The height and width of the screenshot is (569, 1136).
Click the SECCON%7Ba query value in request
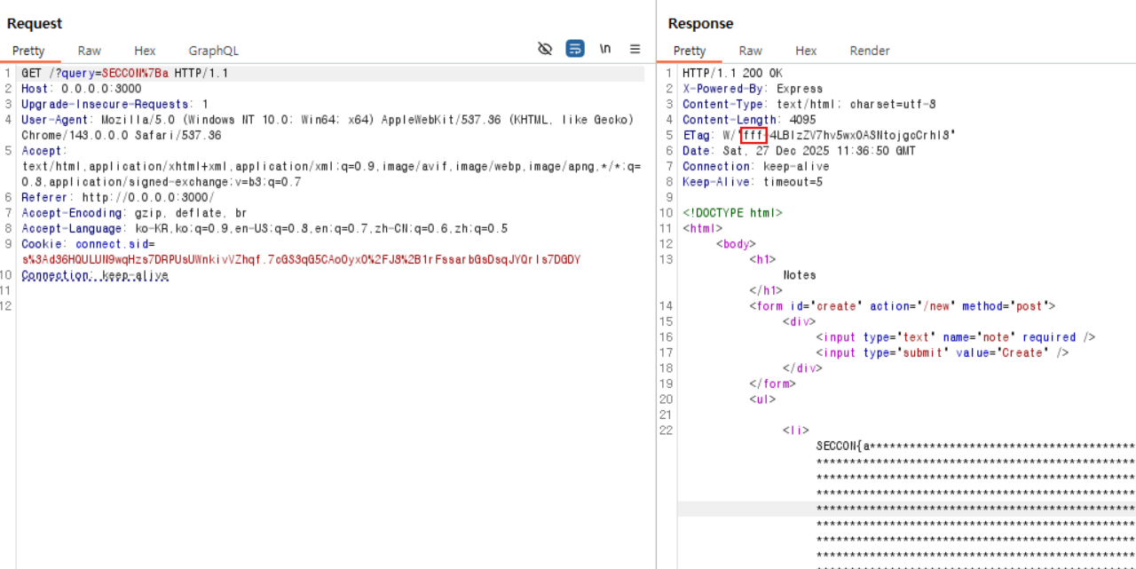(135, 74)
